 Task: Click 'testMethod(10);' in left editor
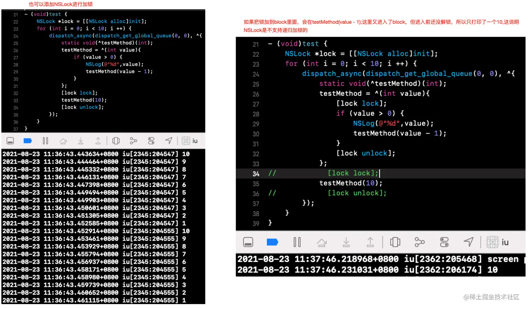point(84,100)
